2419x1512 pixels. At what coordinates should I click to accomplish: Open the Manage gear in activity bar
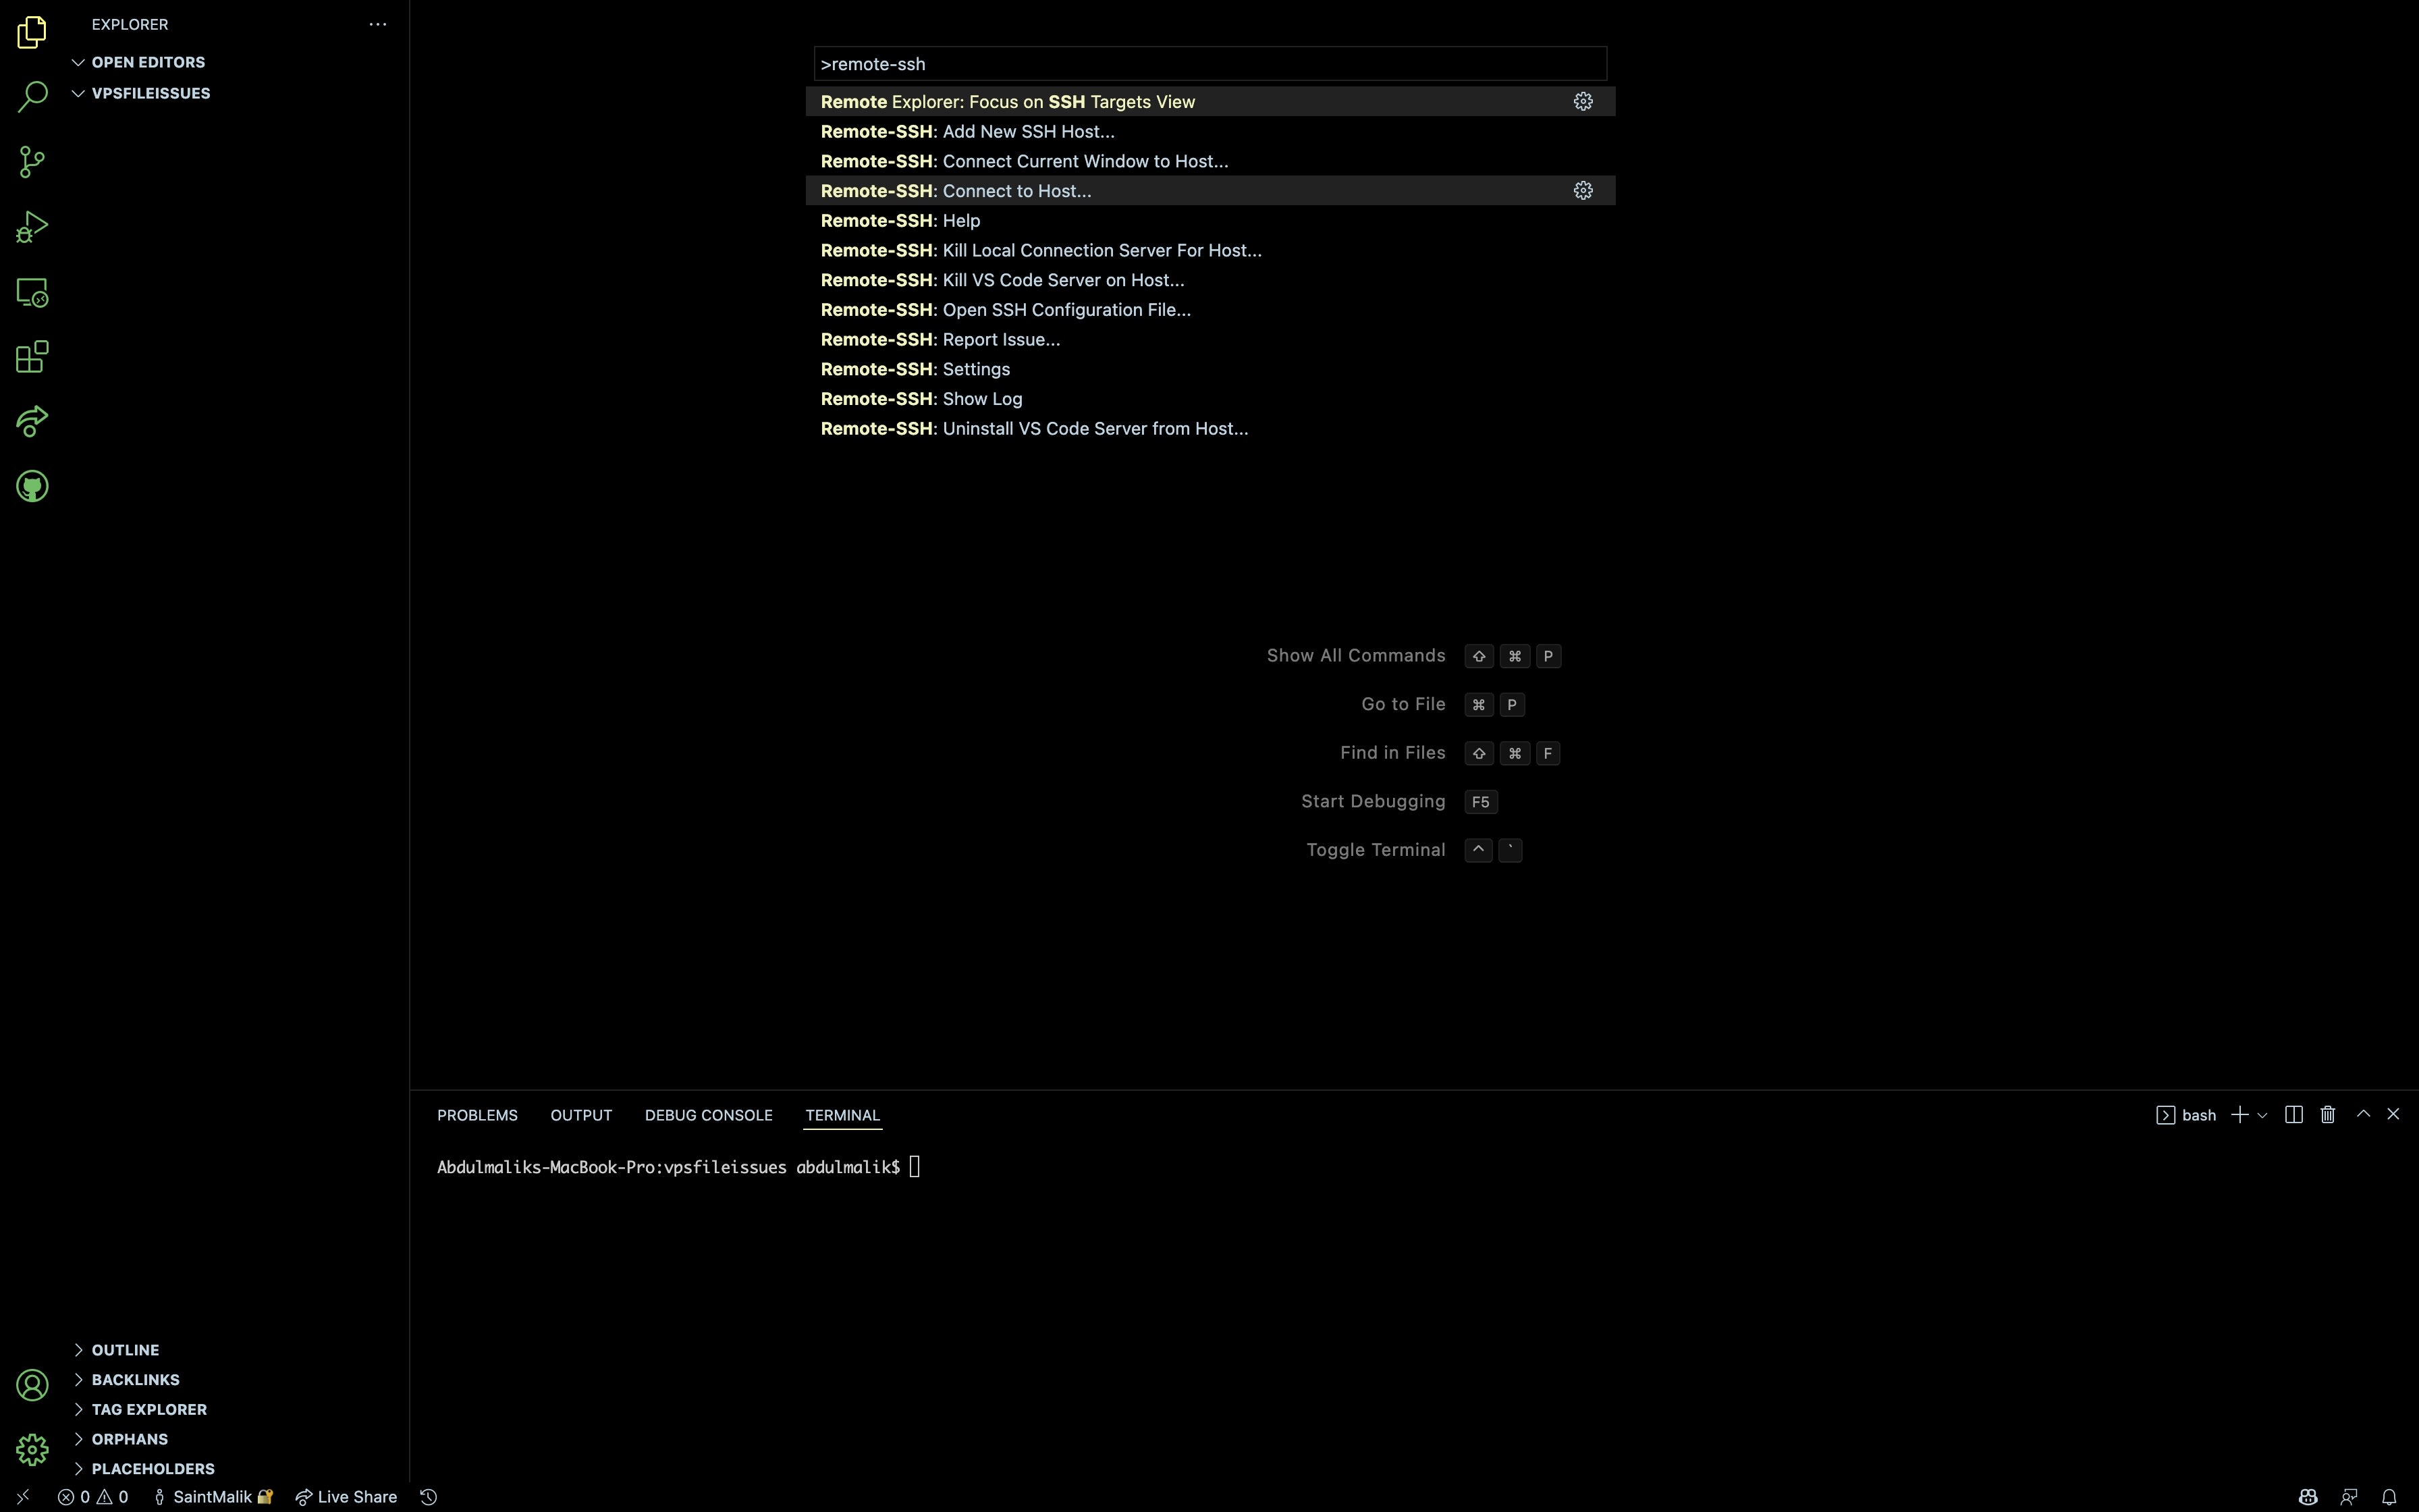tap(32, 1449)
